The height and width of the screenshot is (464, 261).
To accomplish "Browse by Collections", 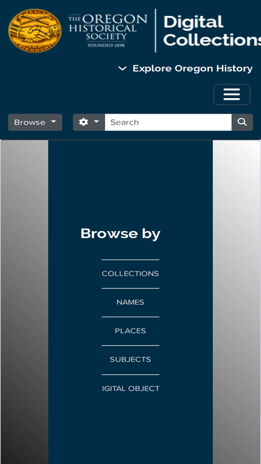I will coord(130,273).
